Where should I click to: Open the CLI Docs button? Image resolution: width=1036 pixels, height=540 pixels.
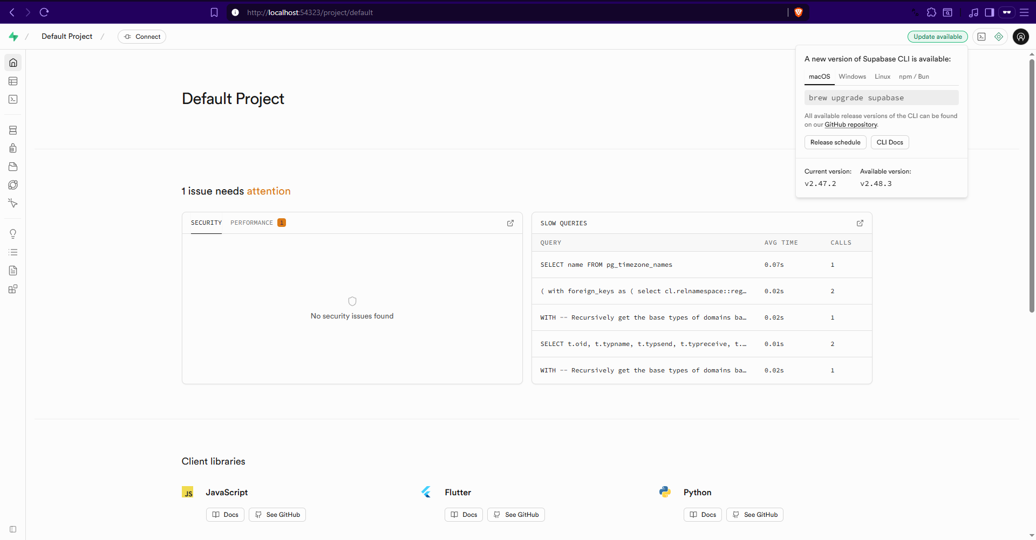pos(890,142)
